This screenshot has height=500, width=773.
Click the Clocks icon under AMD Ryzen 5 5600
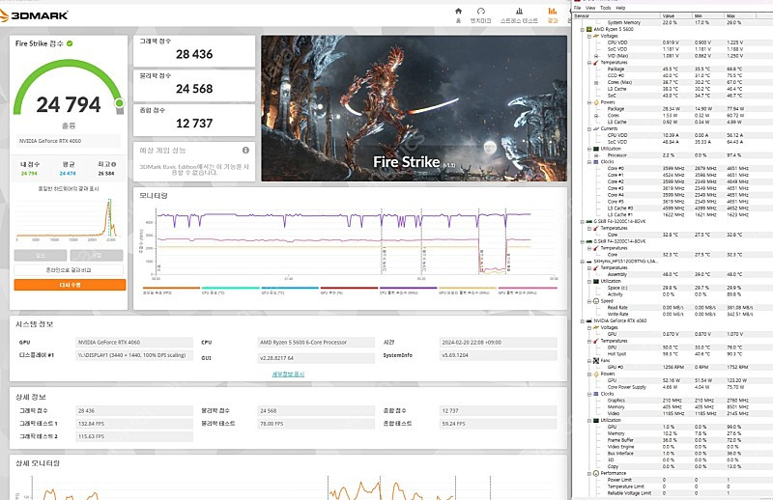(x=595, y=161)
